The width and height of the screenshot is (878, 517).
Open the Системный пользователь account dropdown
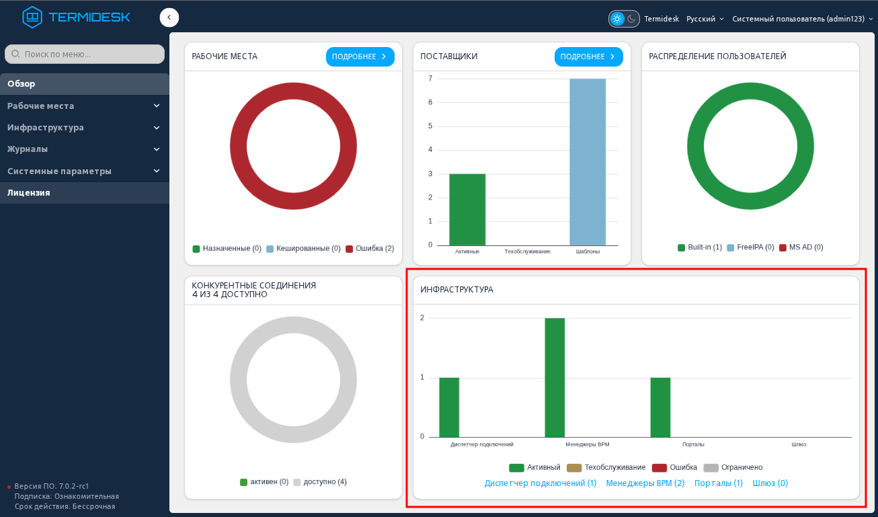tap(803, 19)
